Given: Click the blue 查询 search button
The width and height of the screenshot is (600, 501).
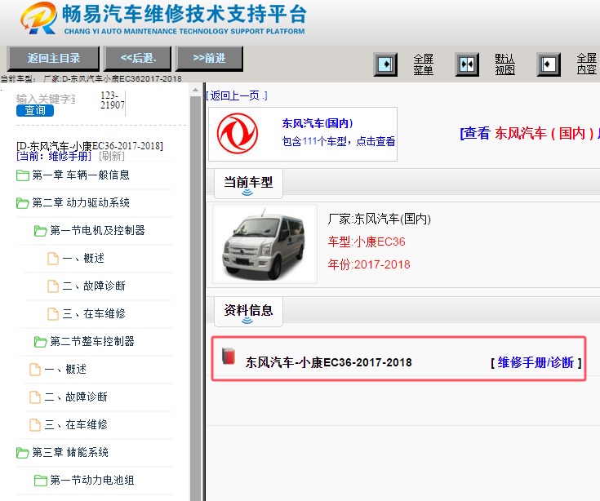Looking at the screenshot, I should point(35,110).
